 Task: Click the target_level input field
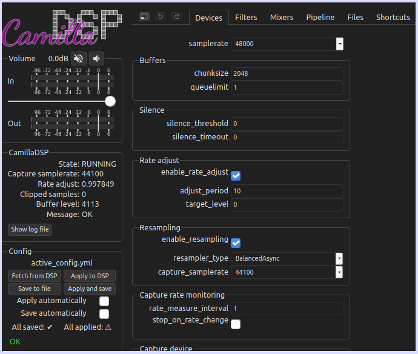coord(287,205)
